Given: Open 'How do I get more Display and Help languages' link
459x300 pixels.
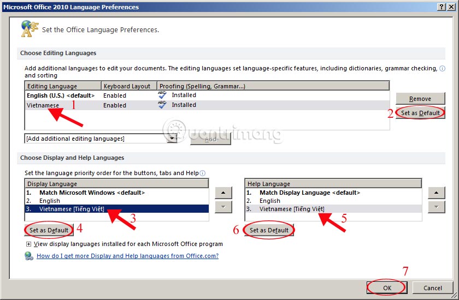Looking at the screenshot, I should pos(128,256).
